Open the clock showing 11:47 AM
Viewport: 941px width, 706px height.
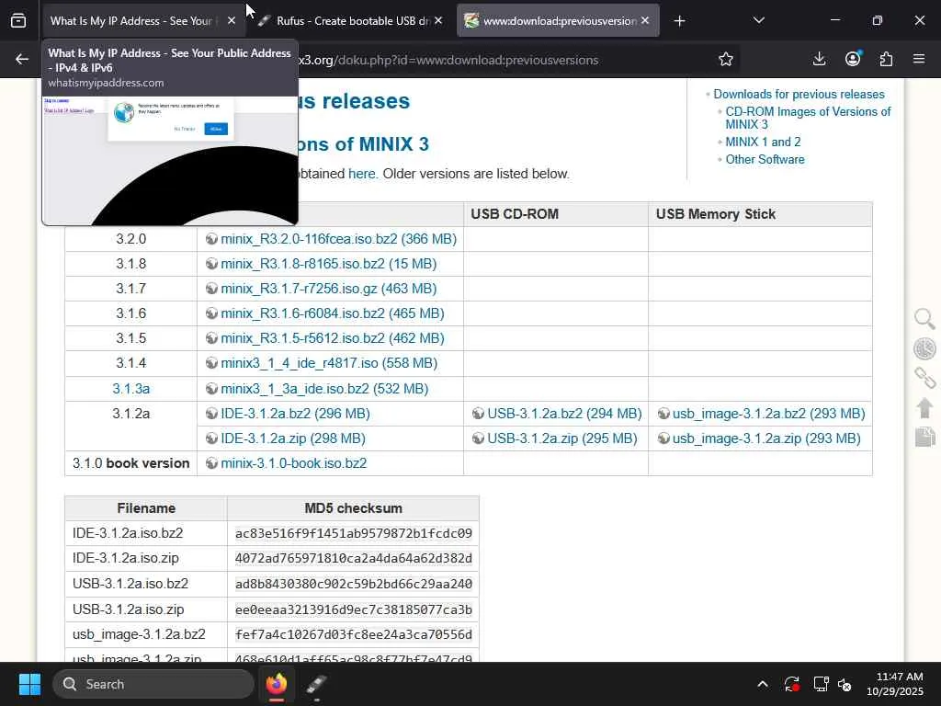point(895,684)
